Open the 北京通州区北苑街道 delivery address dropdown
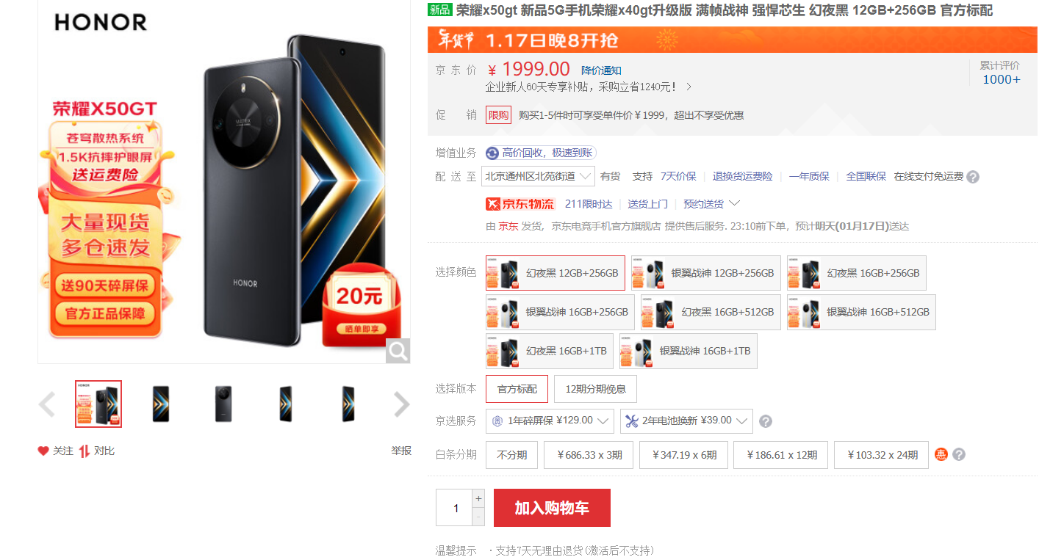Viewport: 1064px width, 557px height. 538,176
